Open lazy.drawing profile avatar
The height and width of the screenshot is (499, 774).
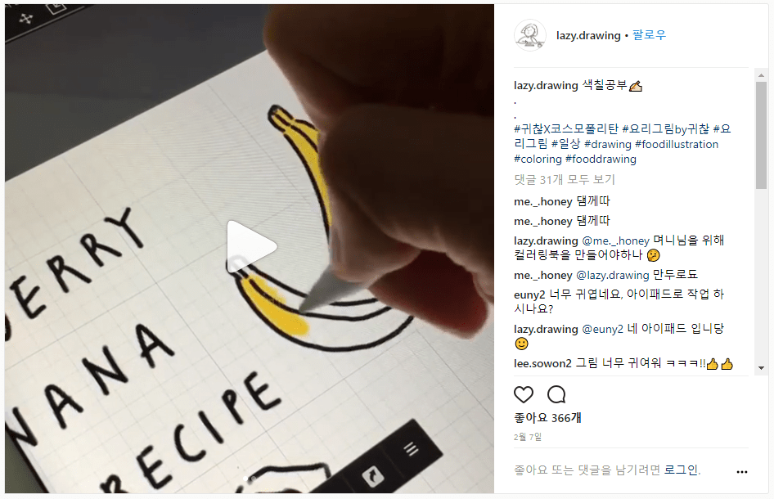pyautogui.click(x=529, y=35)
